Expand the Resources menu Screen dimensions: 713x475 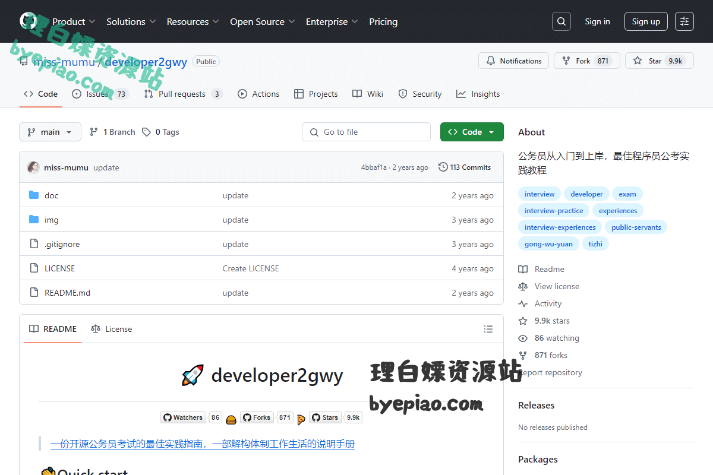coord(193,21)
